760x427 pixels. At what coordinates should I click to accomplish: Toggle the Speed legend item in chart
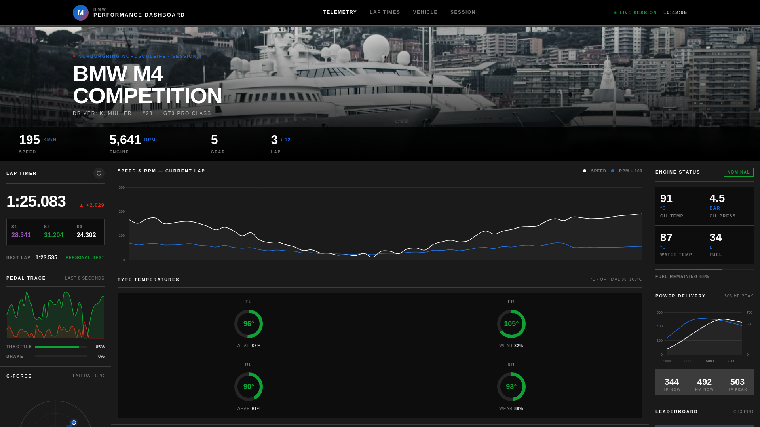(x=595, y=171)
